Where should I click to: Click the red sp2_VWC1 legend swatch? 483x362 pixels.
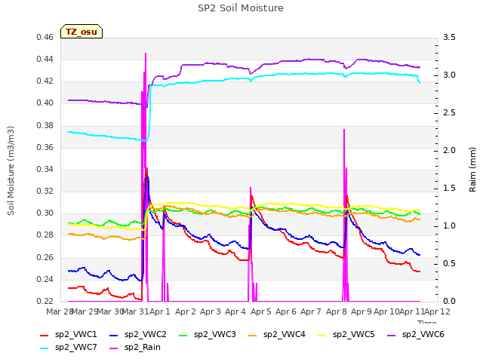point(45,336)
